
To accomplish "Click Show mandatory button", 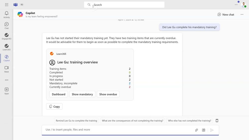I will tap(82, 94).
